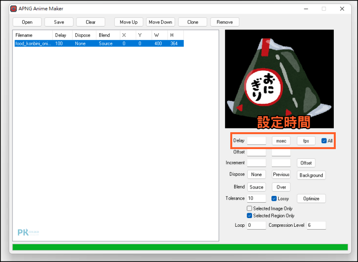Viewport: 358px width, 262px height.
Task: Focus the second Offset input field
Action: click(281, 152)
